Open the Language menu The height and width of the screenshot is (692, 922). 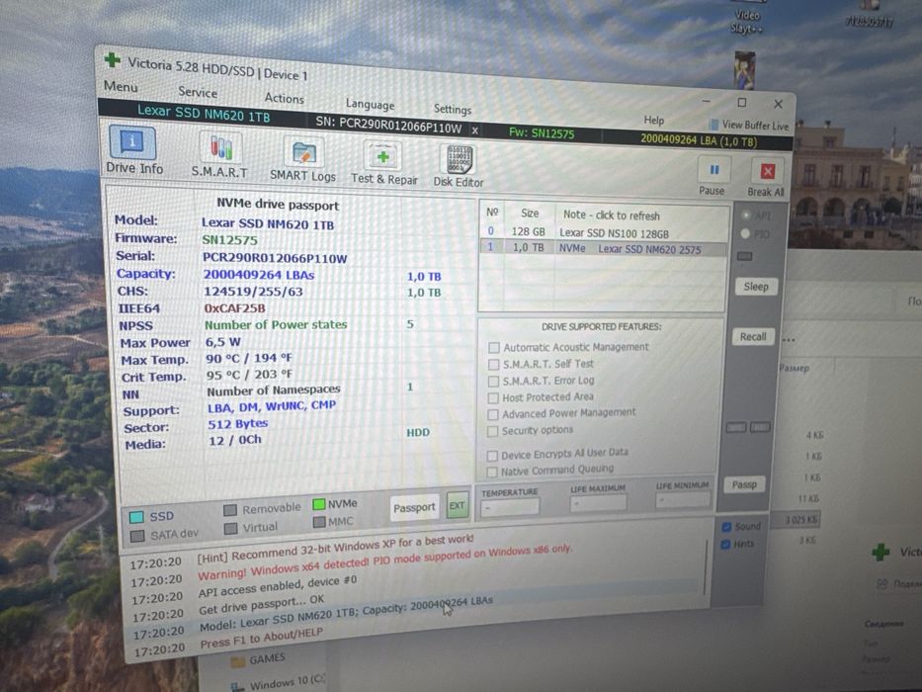coord(370,104)
